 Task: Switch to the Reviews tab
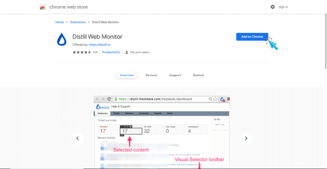(151, 75)
